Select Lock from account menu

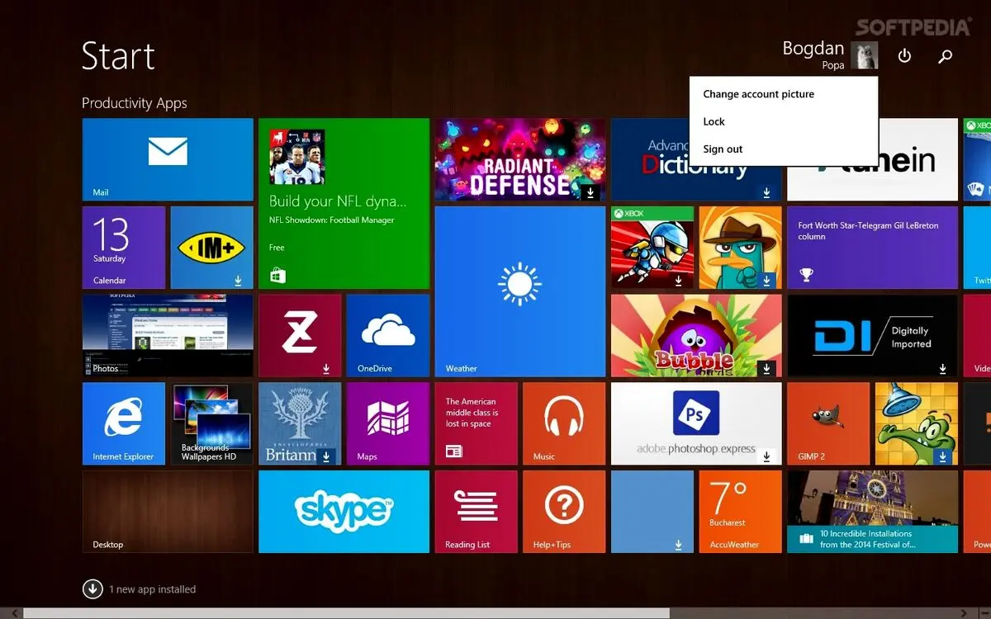click(784, 121)
